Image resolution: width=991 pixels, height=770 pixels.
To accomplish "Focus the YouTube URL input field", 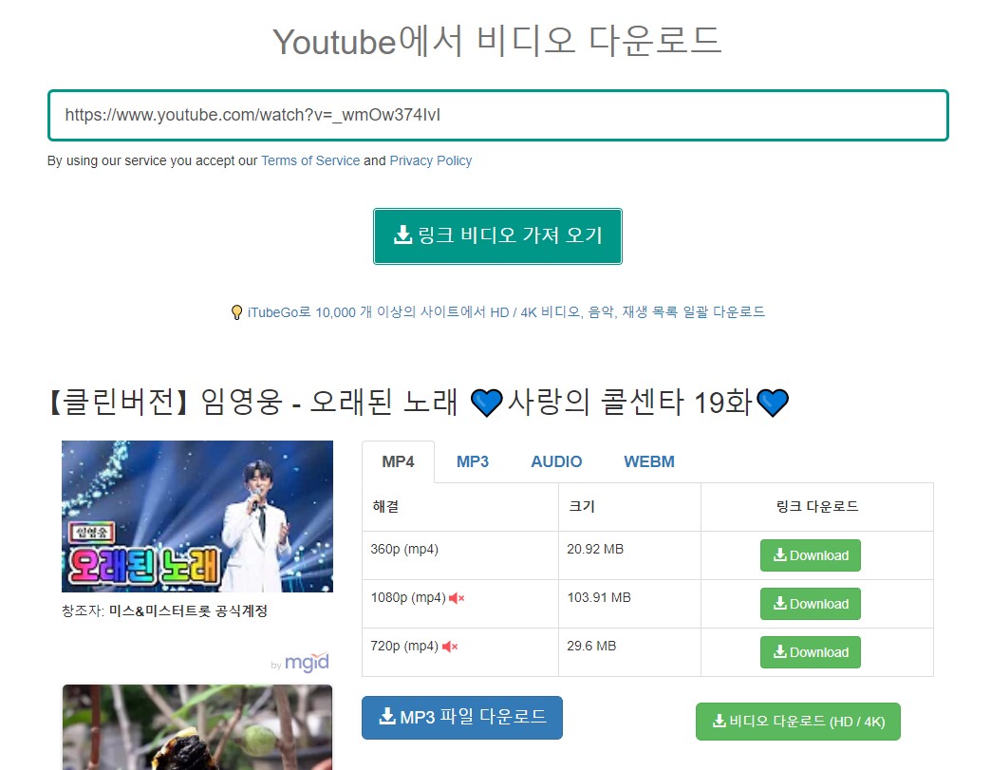I will [497, 116].
